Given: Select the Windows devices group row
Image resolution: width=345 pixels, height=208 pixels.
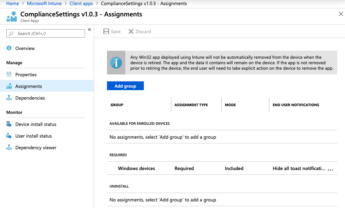Looking at the screenshot, I should click(222, 169).
